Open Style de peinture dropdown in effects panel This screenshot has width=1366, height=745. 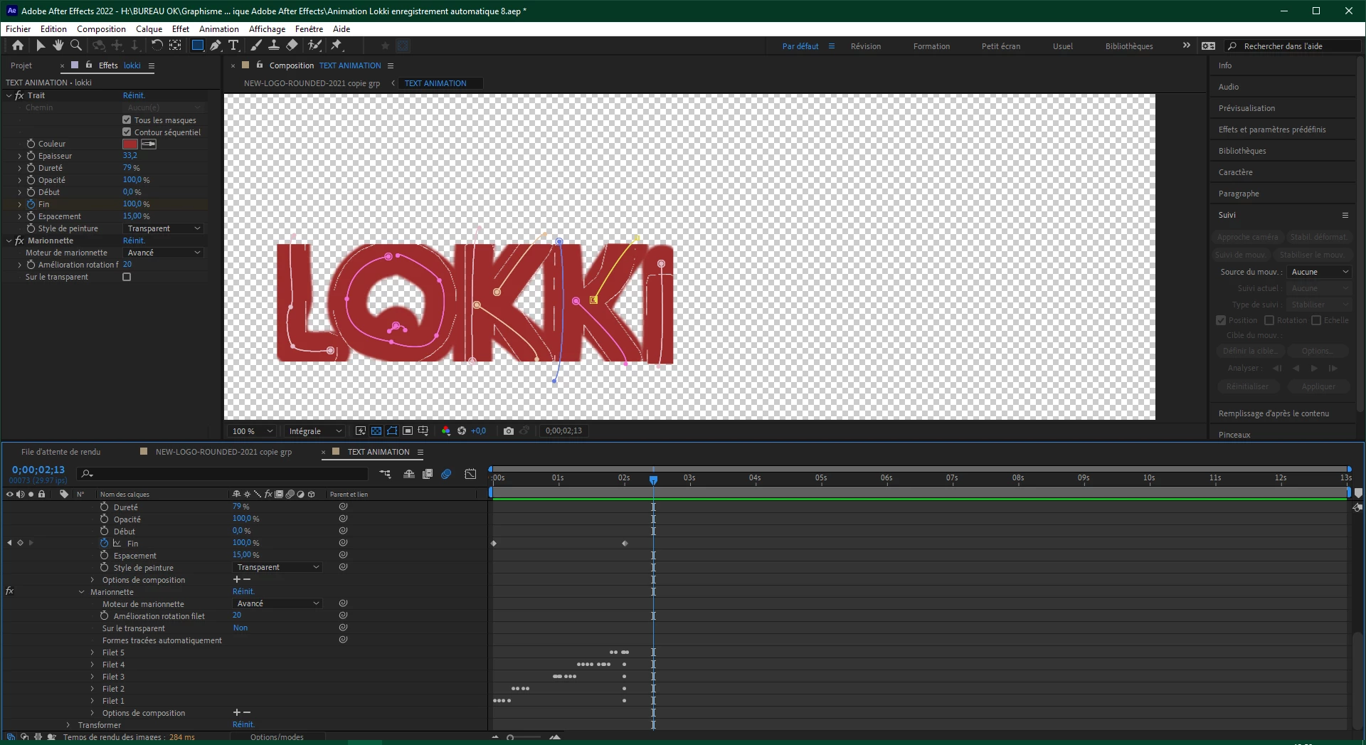pos(164,228)
